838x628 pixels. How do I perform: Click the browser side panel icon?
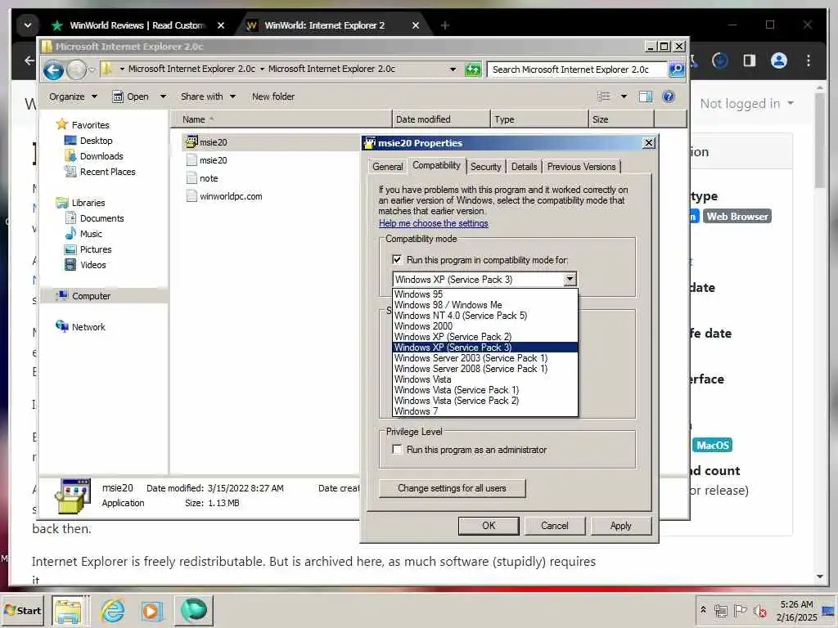(x=750, y=61)
